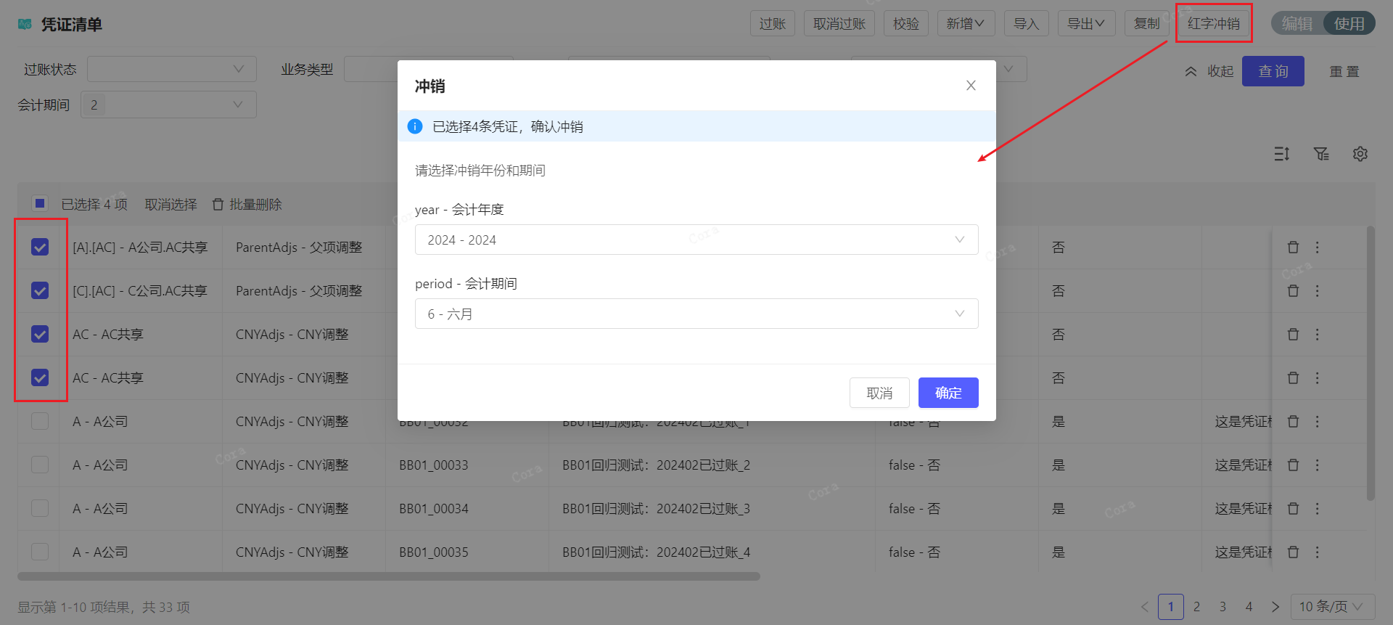Delete first row using trash icon
This screenshot has height=625, width=1393.
(x=1293, y=248)
